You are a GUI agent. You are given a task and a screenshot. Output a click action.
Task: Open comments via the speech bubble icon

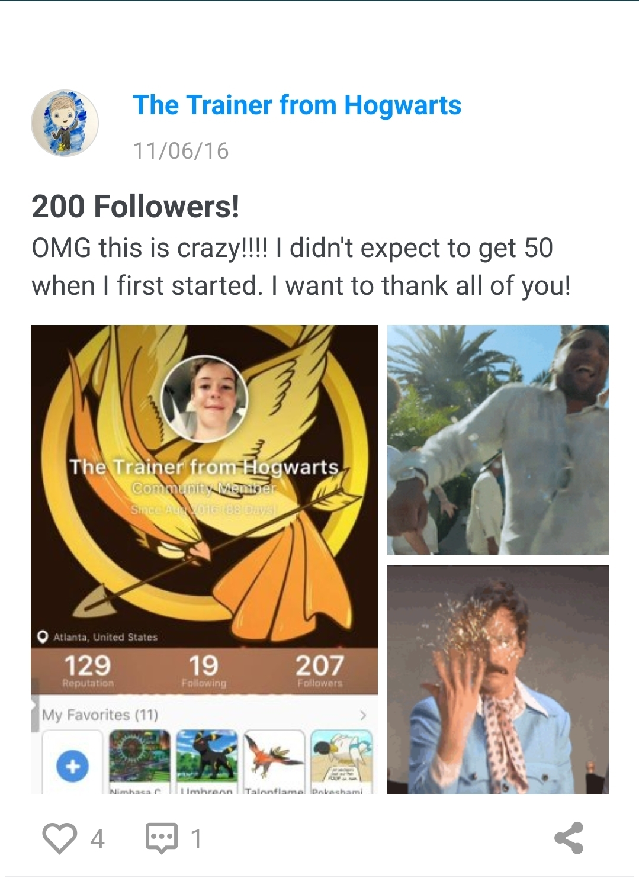(162, 838)
